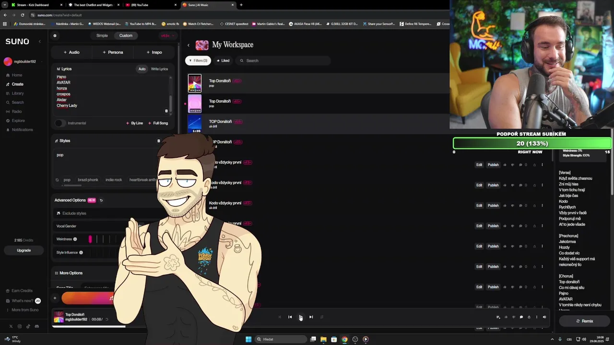This screenshot has height=345, width=614.
Task: Generate lyrics By Line
Action: pyautogui.click(x=134, y=123)
